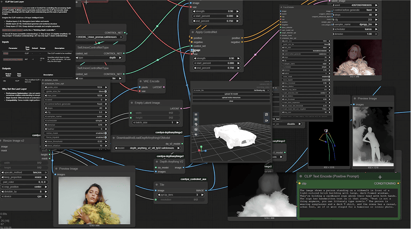Click the clear button in 3D loader
This screenshot has height=229, width=411.
[231, 101]
